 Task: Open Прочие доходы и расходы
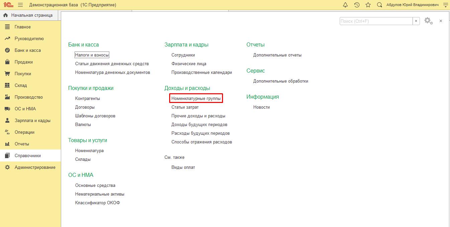198,116
